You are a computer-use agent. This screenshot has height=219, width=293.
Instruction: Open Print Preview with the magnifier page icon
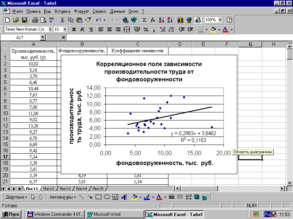click(x=43, y=20)
